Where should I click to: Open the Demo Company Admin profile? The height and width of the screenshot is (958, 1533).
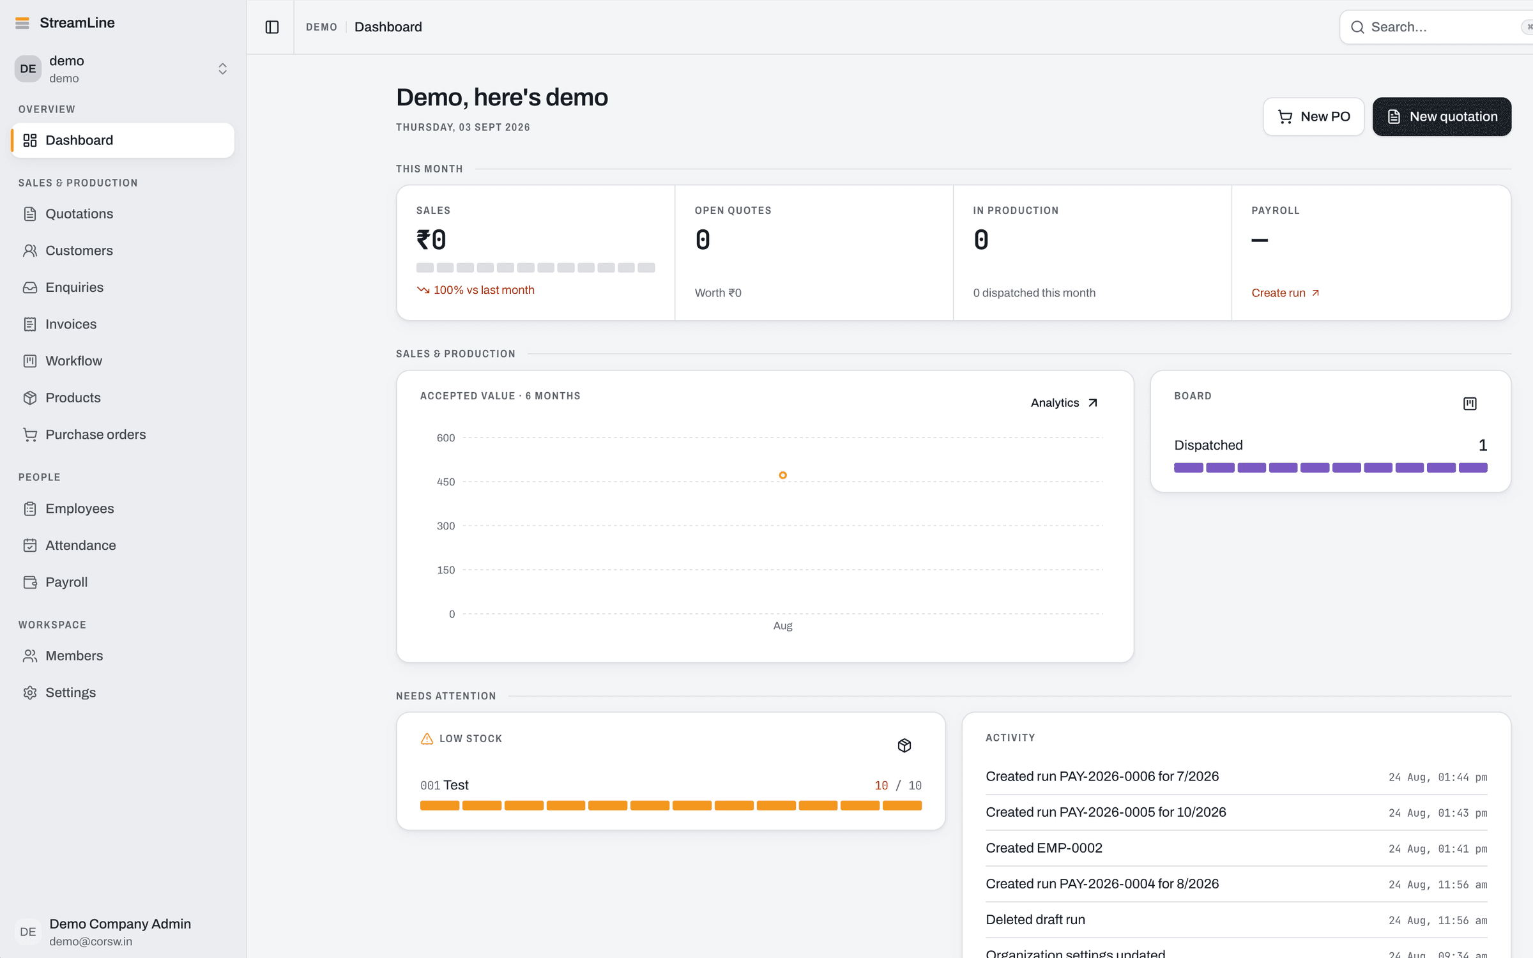pos(123,932)
